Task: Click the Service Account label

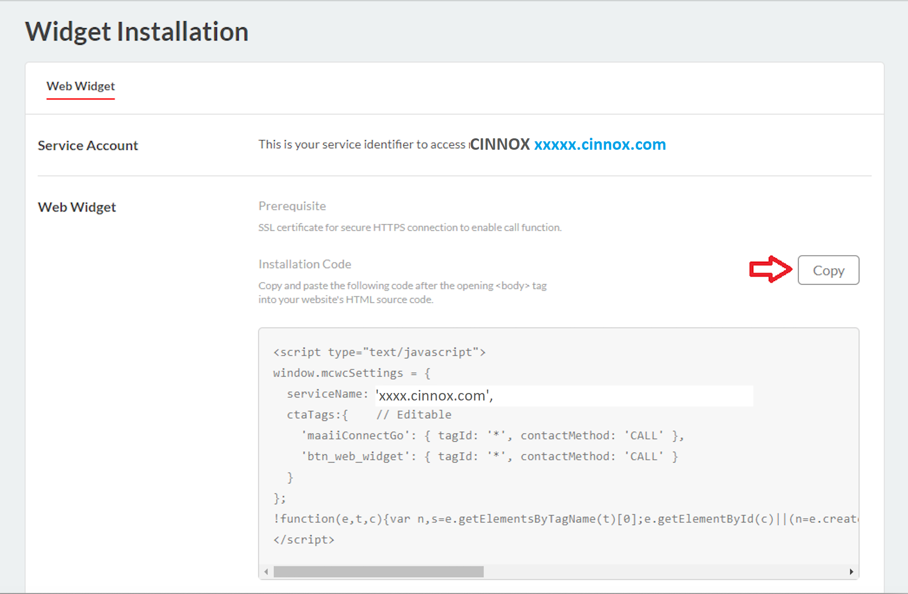Action: coord(88,145)
